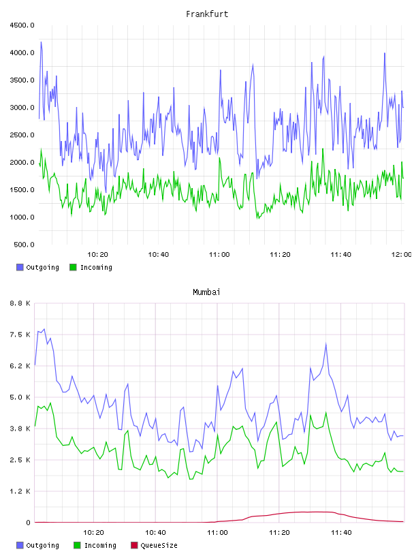Click the 10:20 time label under Mumbai chart

93,533
